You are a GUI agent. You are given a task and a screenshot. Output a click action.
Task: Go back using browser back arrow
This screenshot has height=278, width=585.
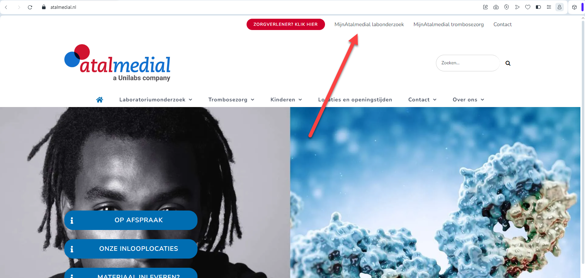pyautogui.click(x=6, y=7)
